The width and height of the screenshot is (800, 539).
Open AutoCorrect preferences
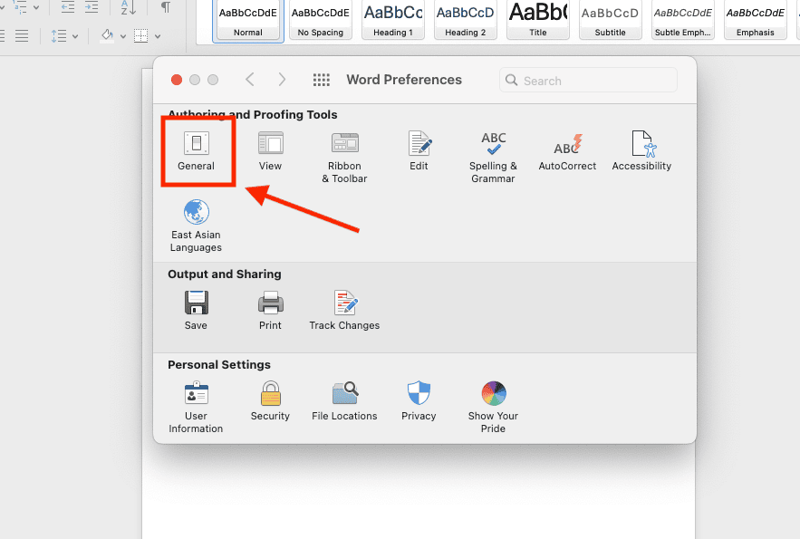pyautogui.click(x=567, y=151)
